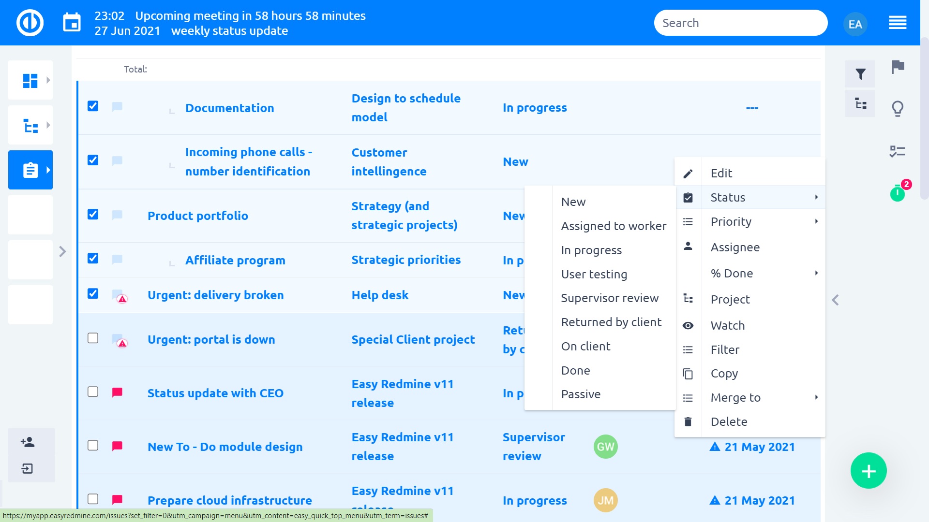Uncheck the Product portfolio checkbox
This screenshot has height=522, width=929.
pos(93,214)
